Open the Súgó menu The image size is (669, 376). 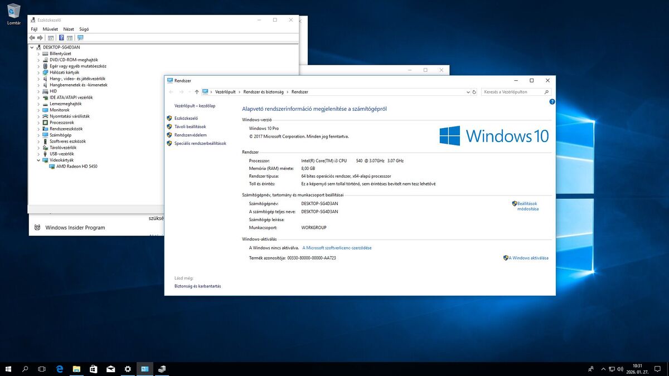[84, 29]
